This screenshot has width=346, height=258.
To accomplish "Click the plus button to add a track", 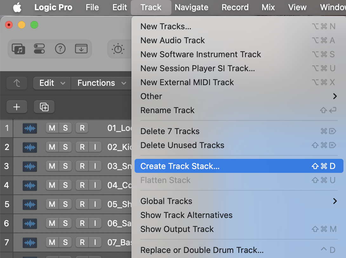I will coord(17,107).
